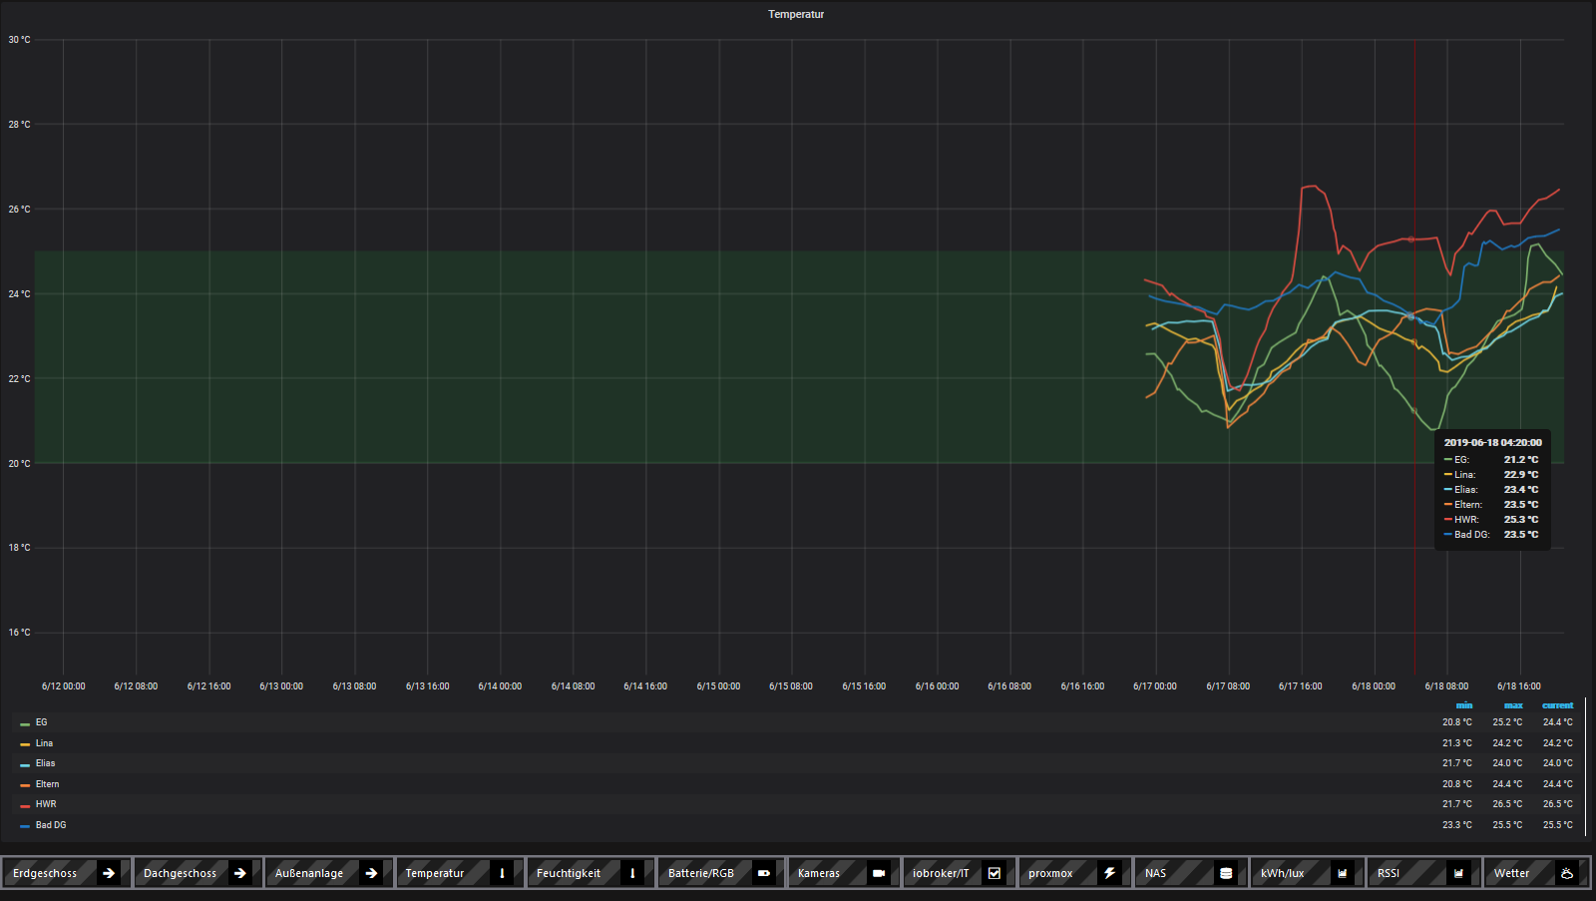Click the Lina current value 24.2 °C
The height and width of the screenshot is (901, 1596).
coord(1558,743)
